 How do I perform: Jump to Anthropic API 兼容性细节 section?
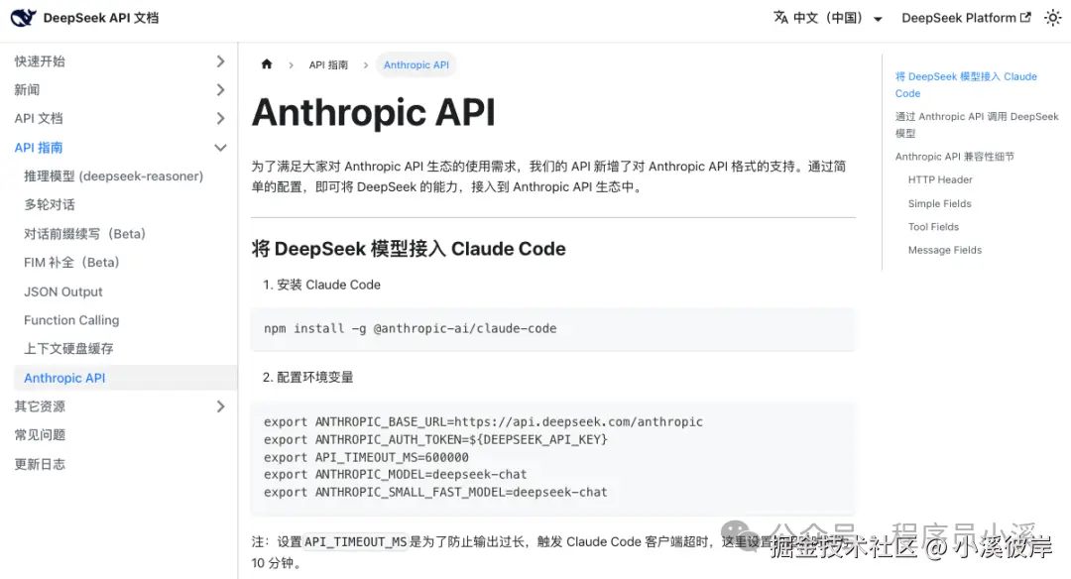click(954, 157)
